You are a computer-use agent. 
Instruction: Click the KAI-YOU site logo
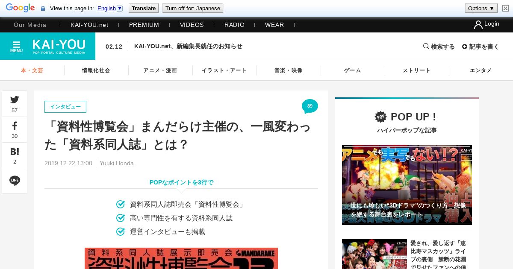pos(59,46)
